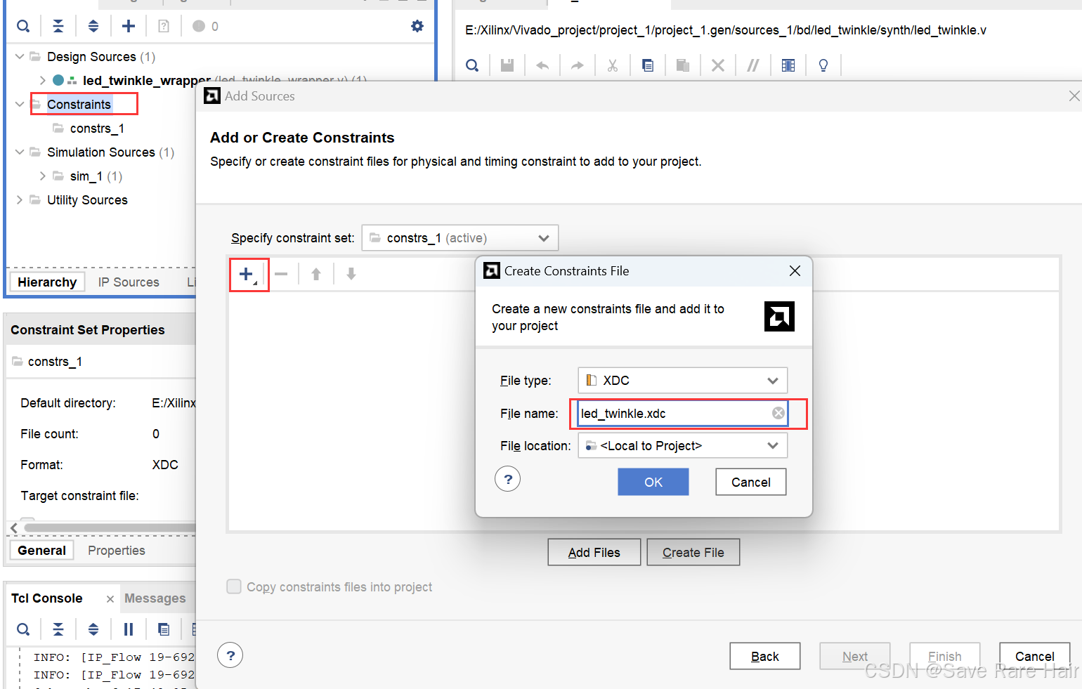Open help in Add Sources wizard
Screen dimensions: 1082x689
click(x=230, y=655)
